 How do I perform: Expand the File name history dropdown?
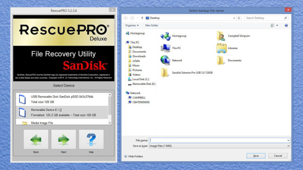coord(288,140)
